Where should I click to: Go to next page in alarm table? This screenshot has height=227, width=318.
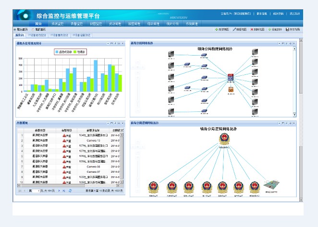tap(59, 191)
